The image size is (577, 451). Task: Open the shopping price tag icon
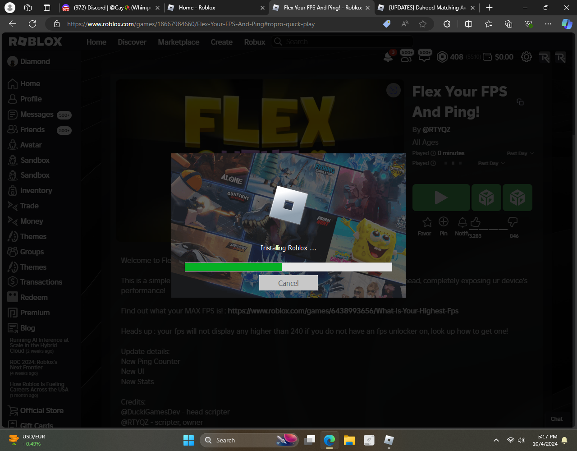click(x=387, y=24)
